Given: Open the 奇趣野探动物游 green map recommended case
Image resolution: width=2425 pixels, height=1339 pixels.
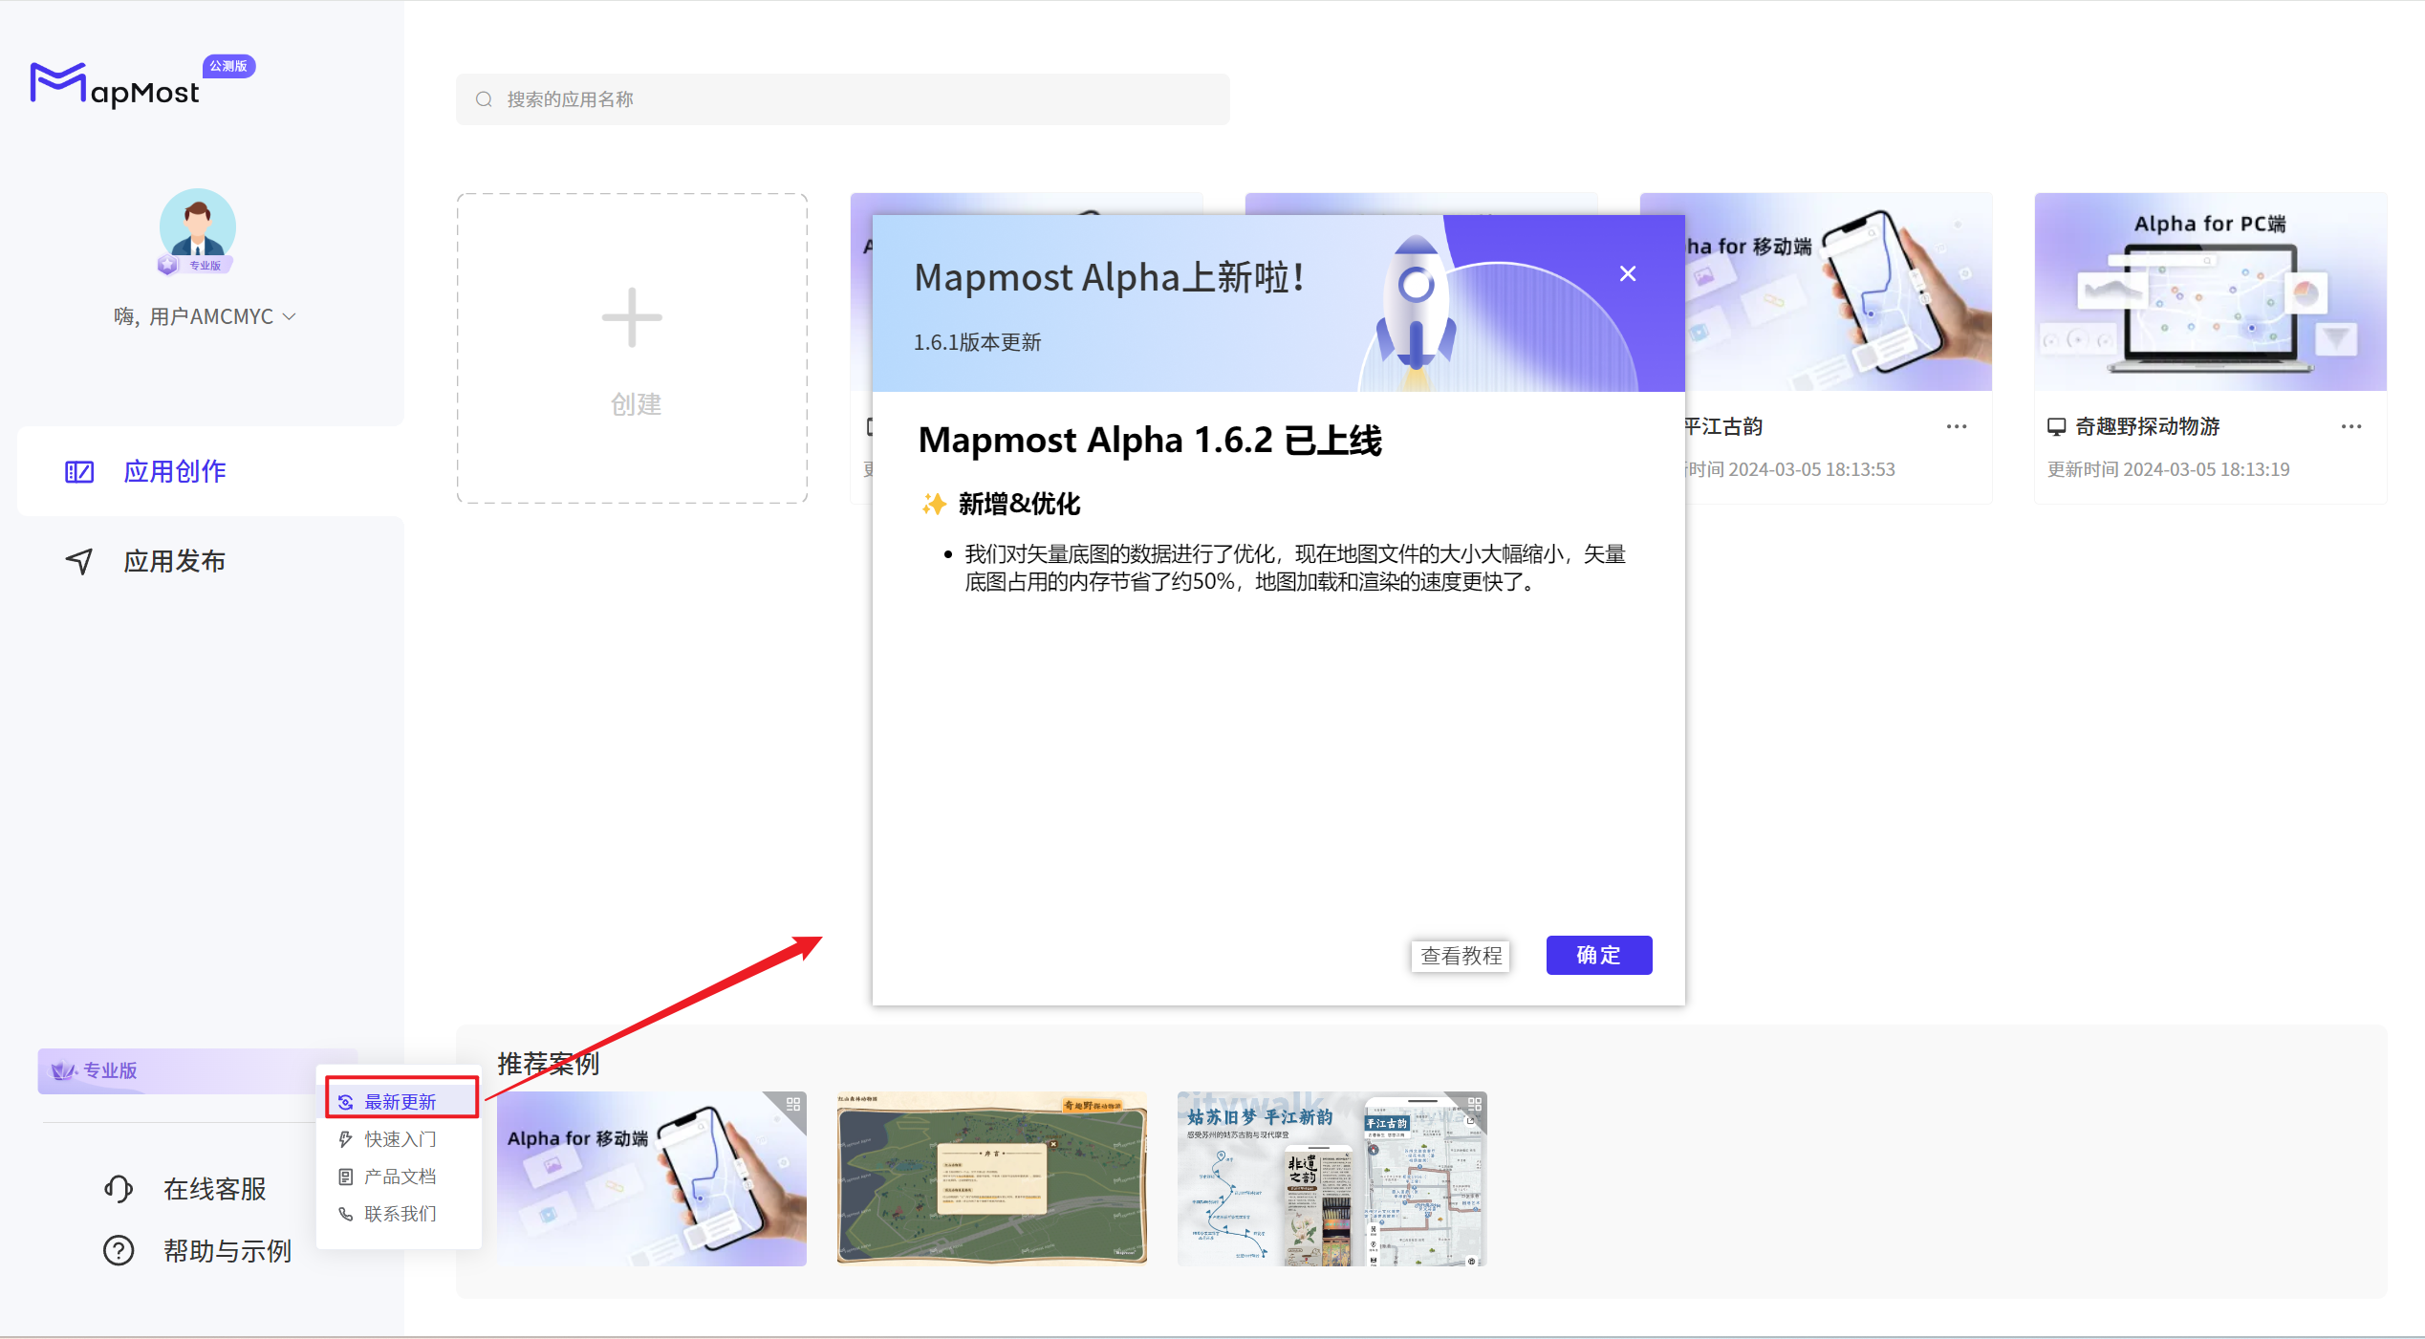Looking at the screenshot, I should (991, 1178).
